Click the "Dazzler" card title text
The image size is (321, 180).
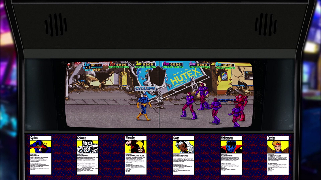271,138
